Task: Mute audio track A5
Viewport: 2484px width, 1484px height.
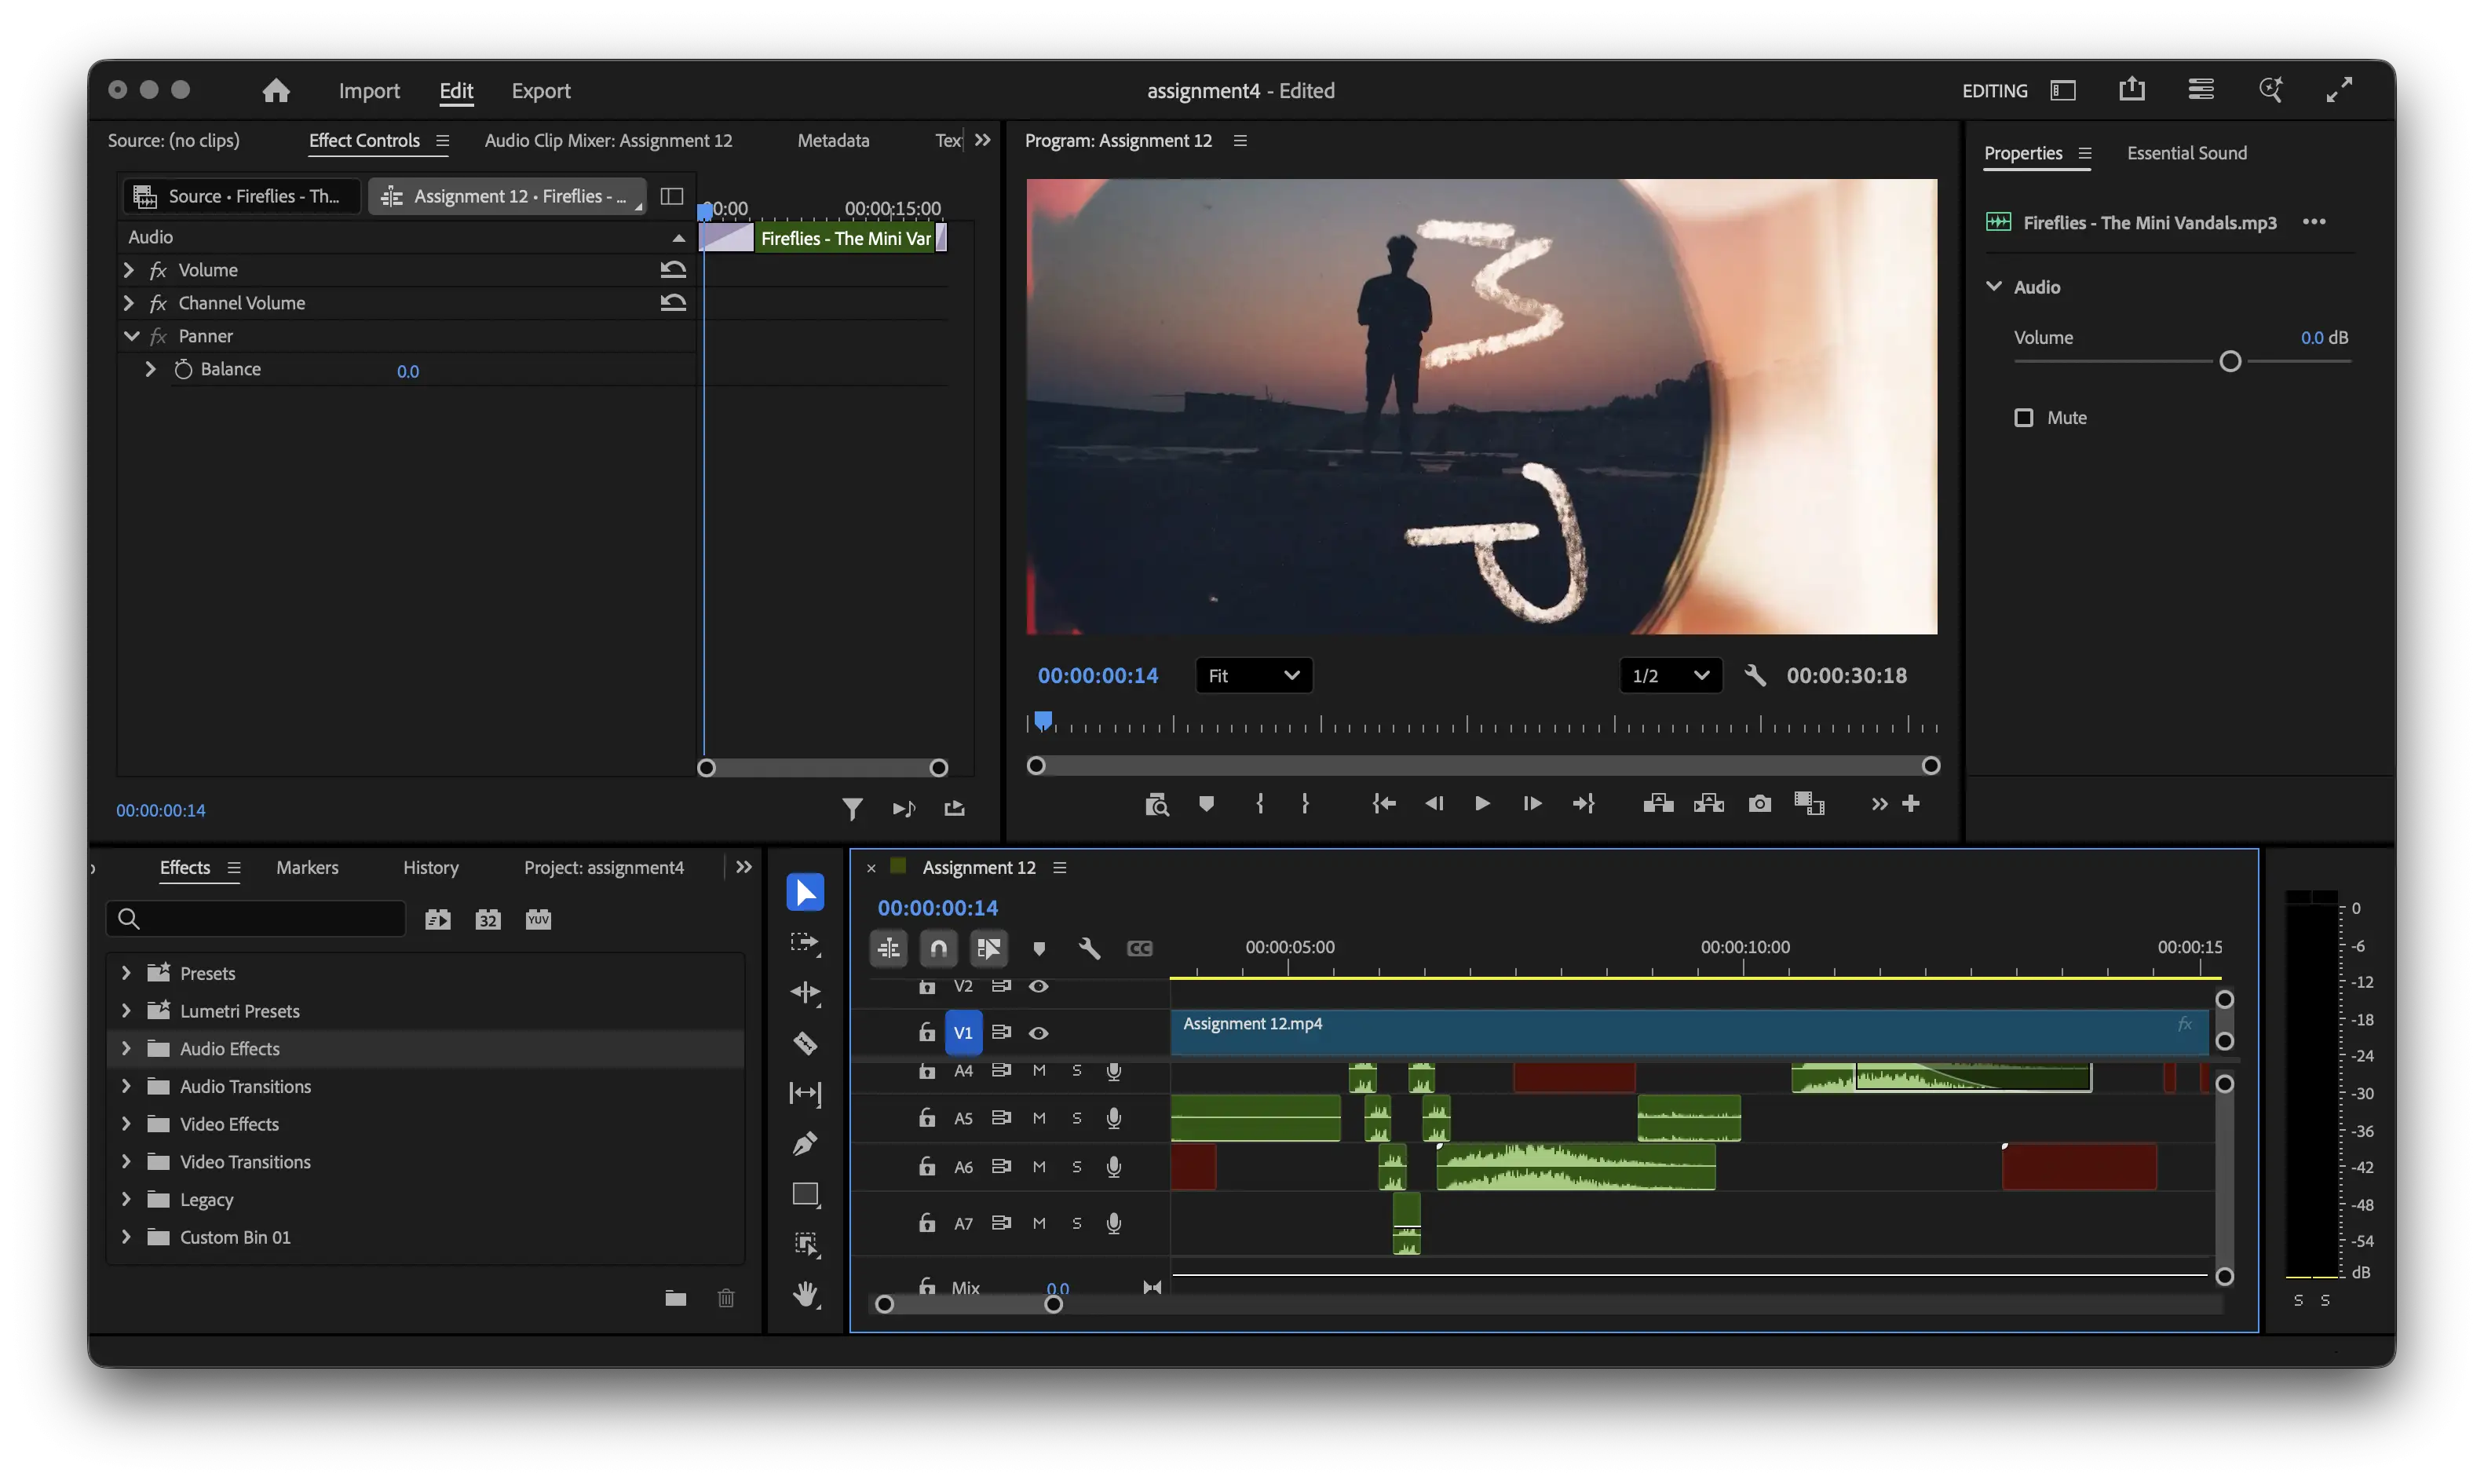Action: coord(1039,1118)
